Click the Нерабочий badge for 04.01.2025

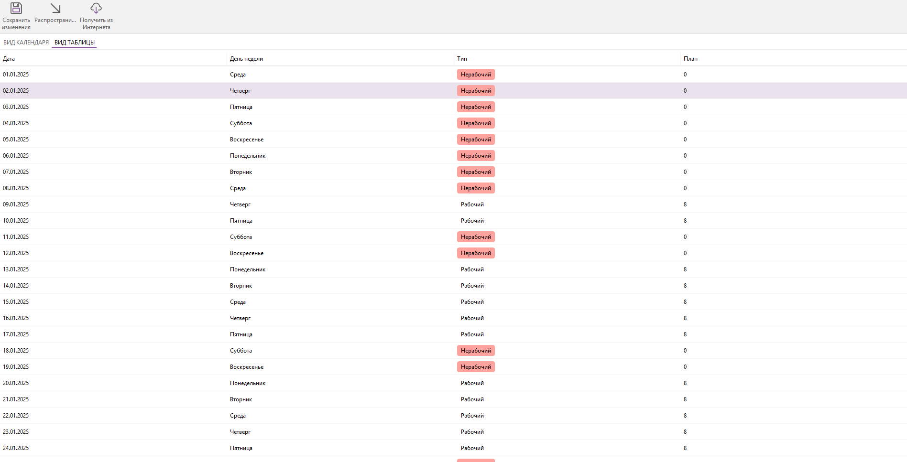point(476,123)
